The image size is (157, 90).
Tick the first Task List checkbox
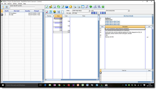point(100,72)
